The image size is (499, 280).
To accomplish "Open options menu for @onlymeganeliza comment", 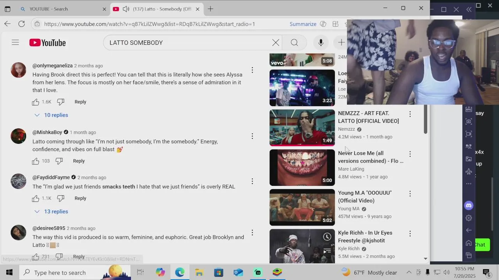I will (x=252, y=70).
